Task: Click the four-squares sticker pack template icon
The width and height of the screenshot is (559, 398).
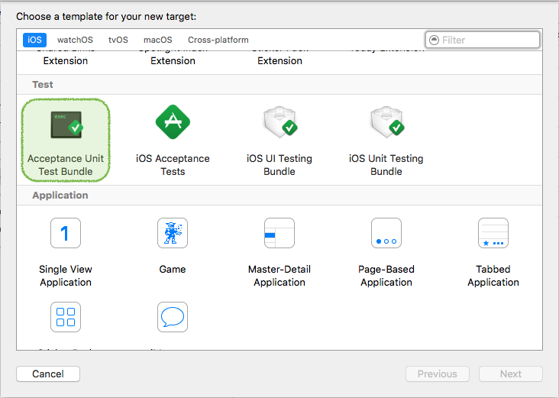Action: pyautogui.click(x=66, y=317)
